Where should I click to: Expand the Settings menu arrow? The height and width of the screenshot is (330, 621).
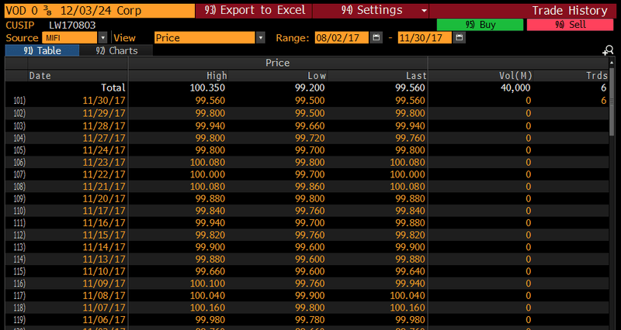[x=423, y=11]
